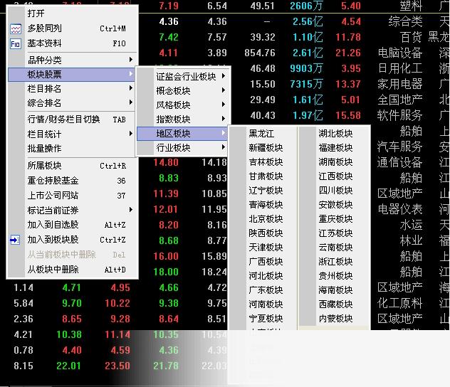Expand 地区板块 submenu

click(184, 134)
